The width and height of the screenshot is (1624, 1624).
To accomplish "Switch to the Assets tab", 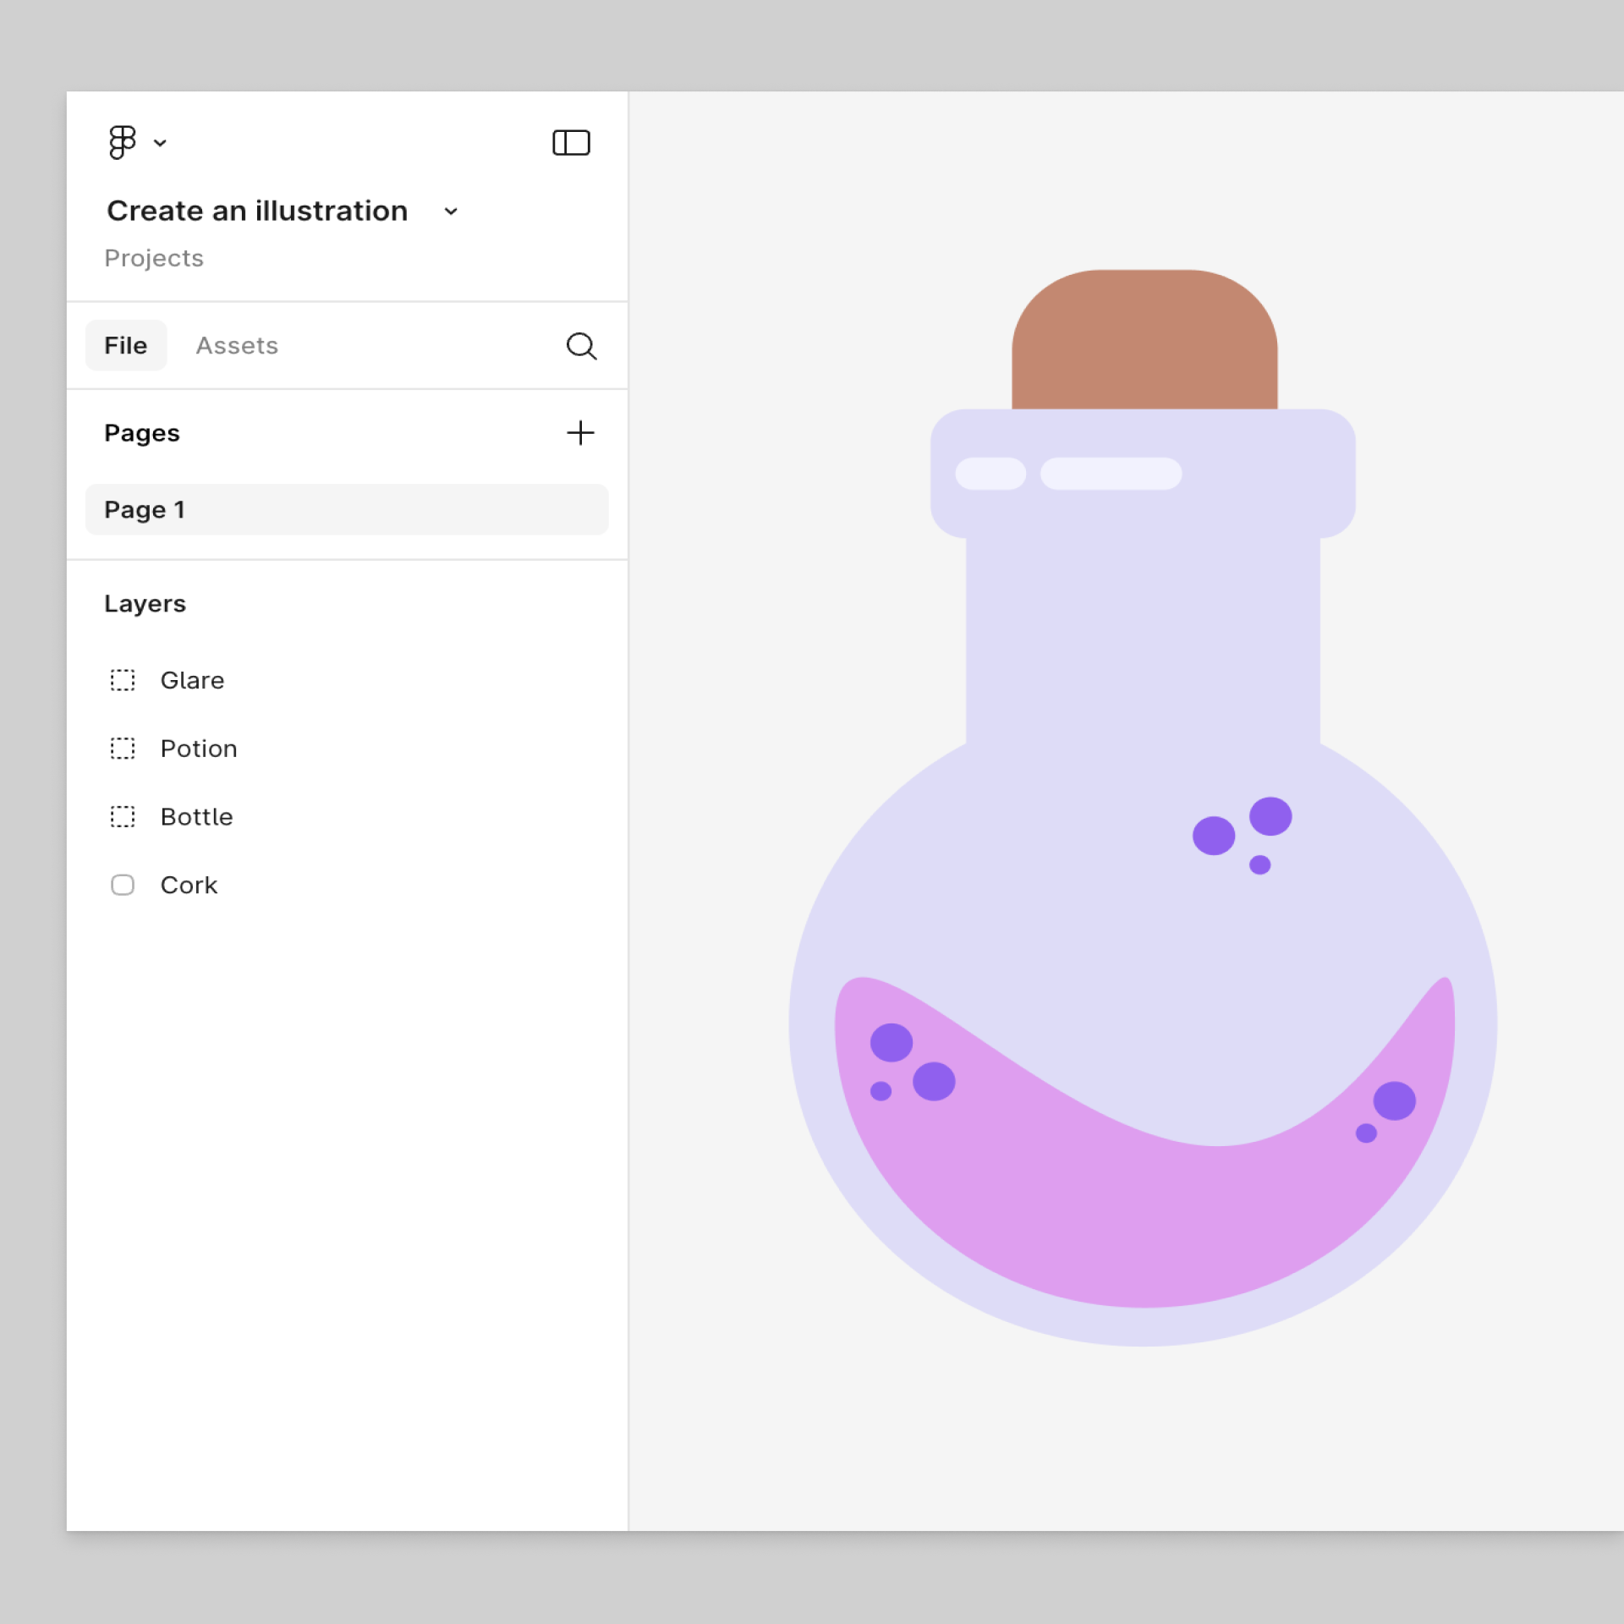I will pyautogui.click(x=237, y=345).
